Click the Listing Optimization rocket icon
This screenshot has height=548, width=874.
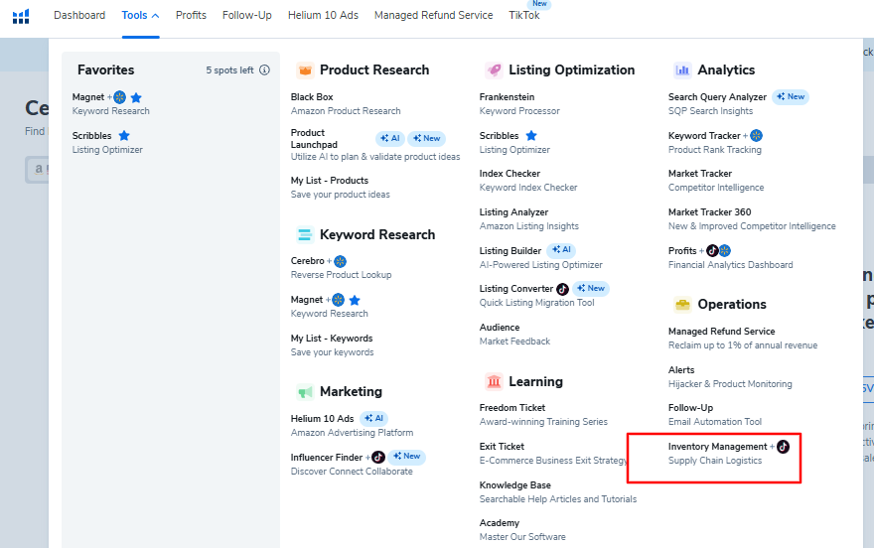point(494,70)
